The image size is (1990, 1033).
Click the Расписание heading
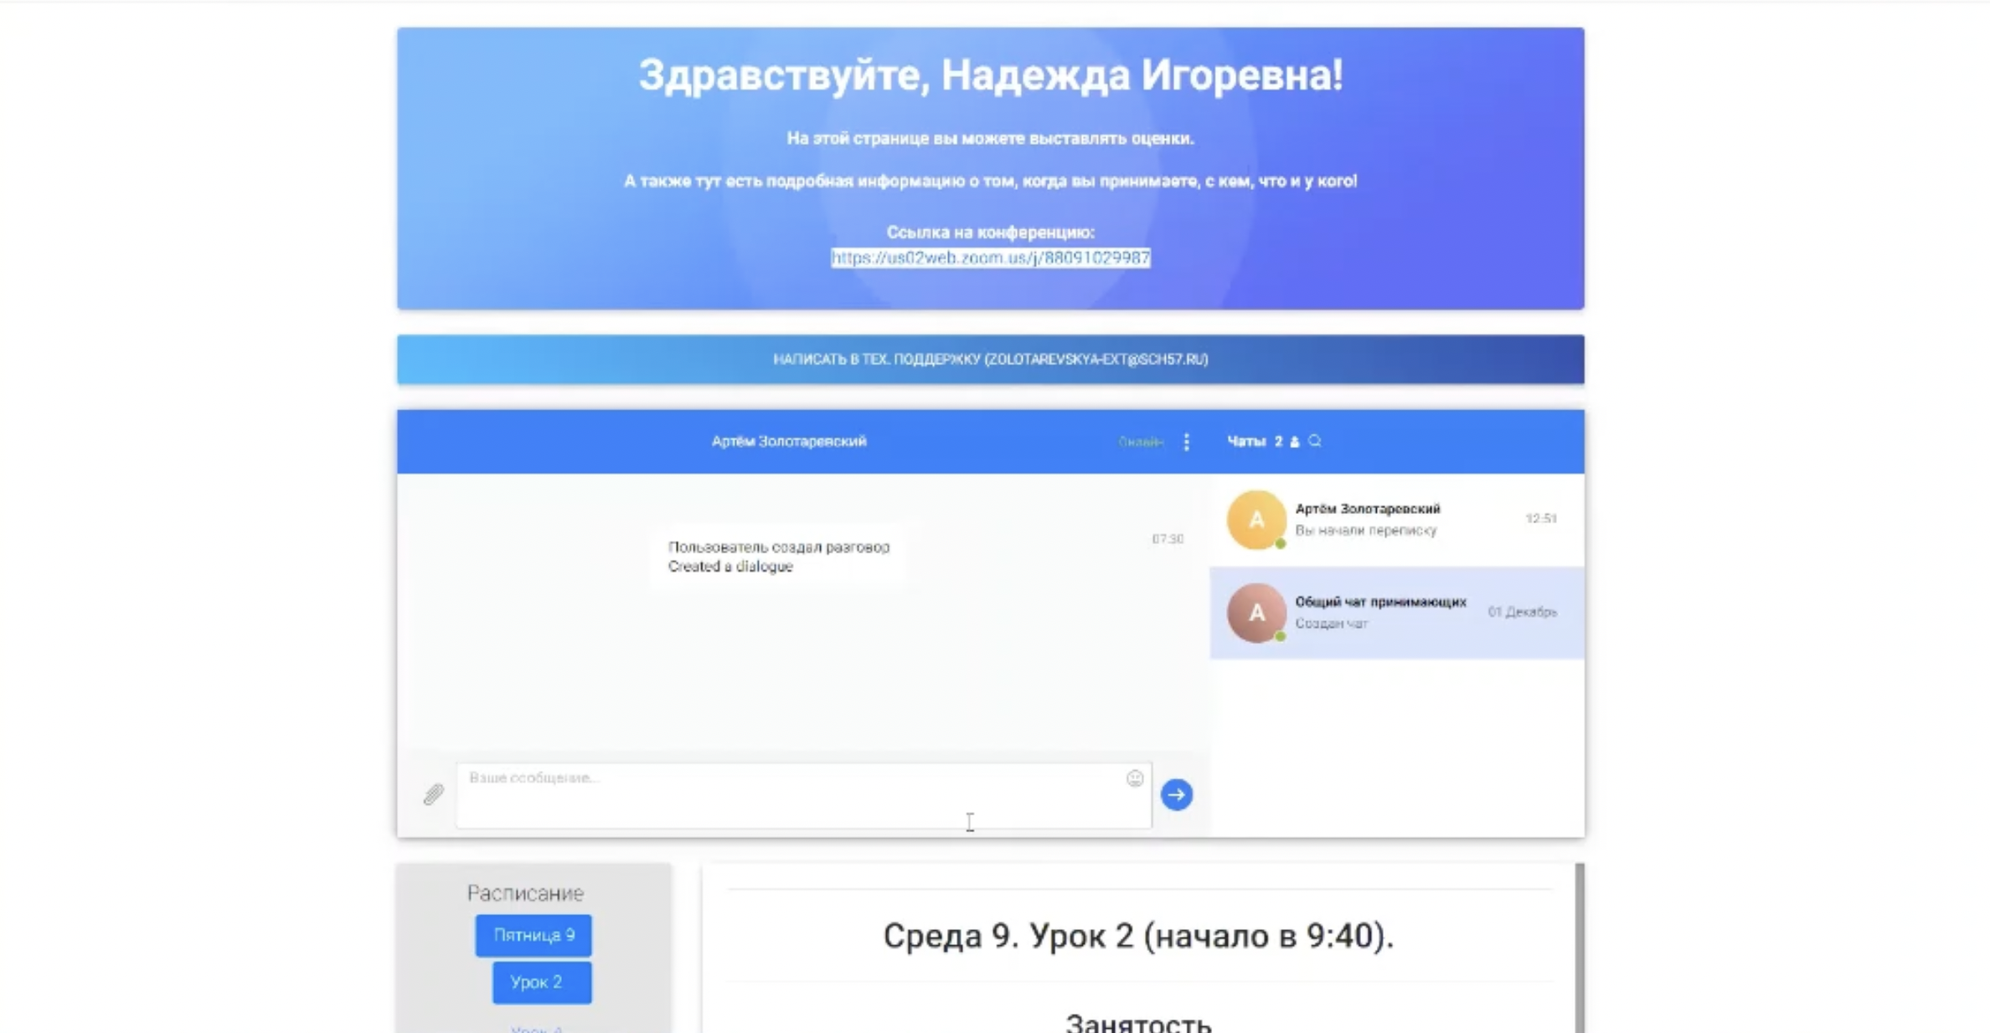[x=525, y=893]
